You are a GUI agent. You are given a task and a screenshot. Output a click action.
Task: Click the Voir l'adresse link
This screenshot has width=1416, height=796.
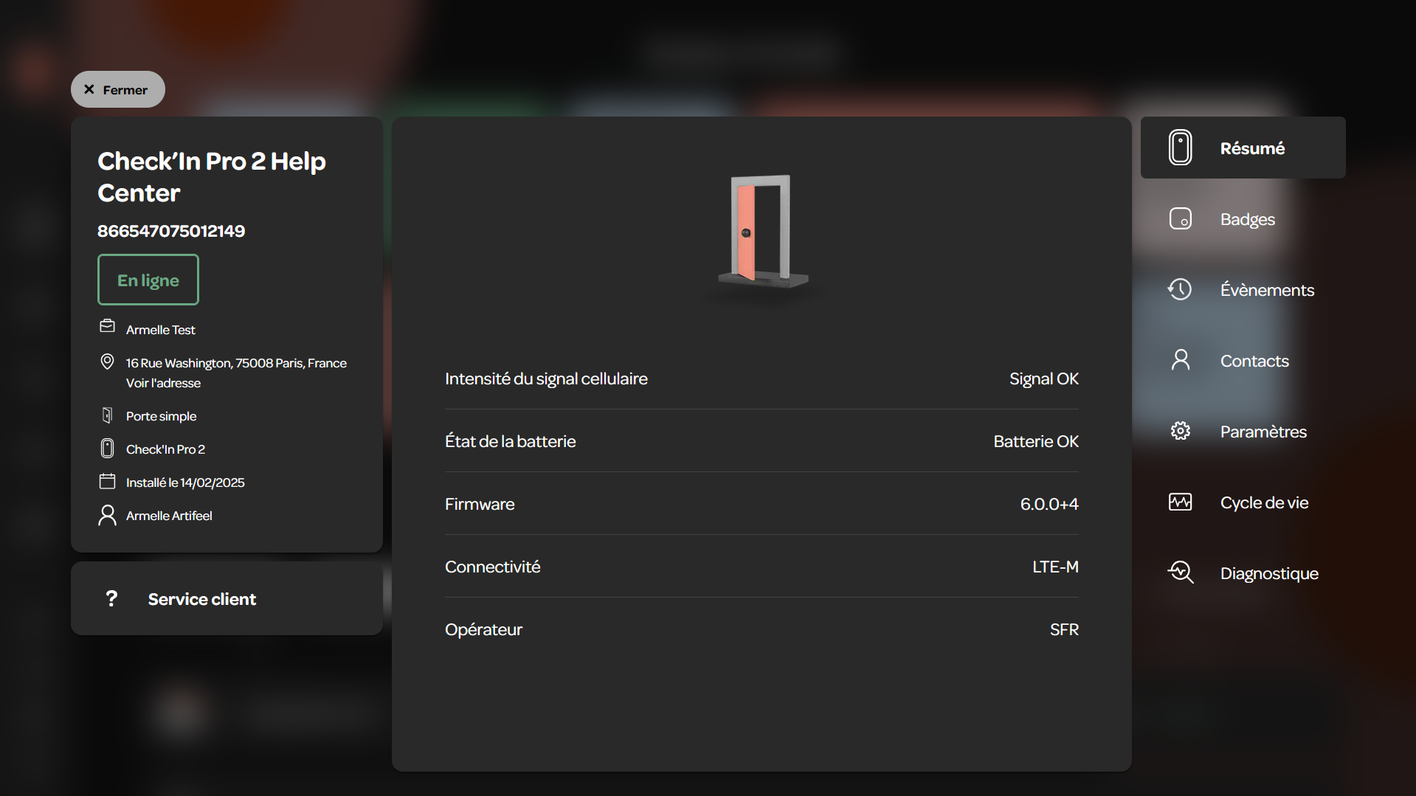coord(163,383)
